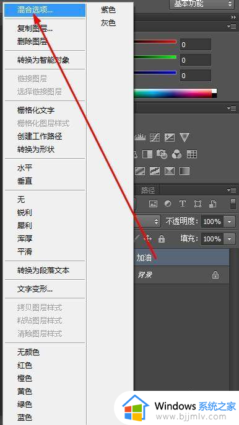This screenshot has width=239, height=425.
Task: Add a Vibrance adjustment layer
Action: coord(185,137)
